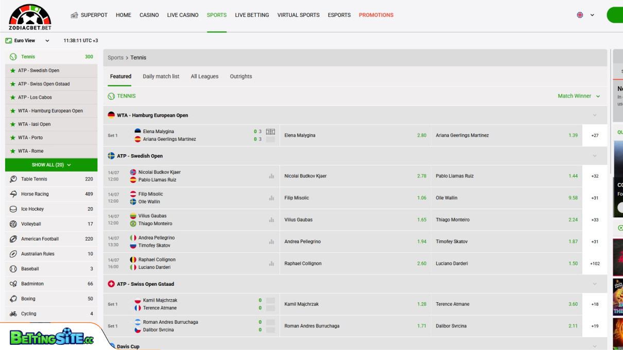This screenshot has width=623, height=350.
Task: Collapse the WTA - Hamburg European Open section
Action: tap(595, 116)
